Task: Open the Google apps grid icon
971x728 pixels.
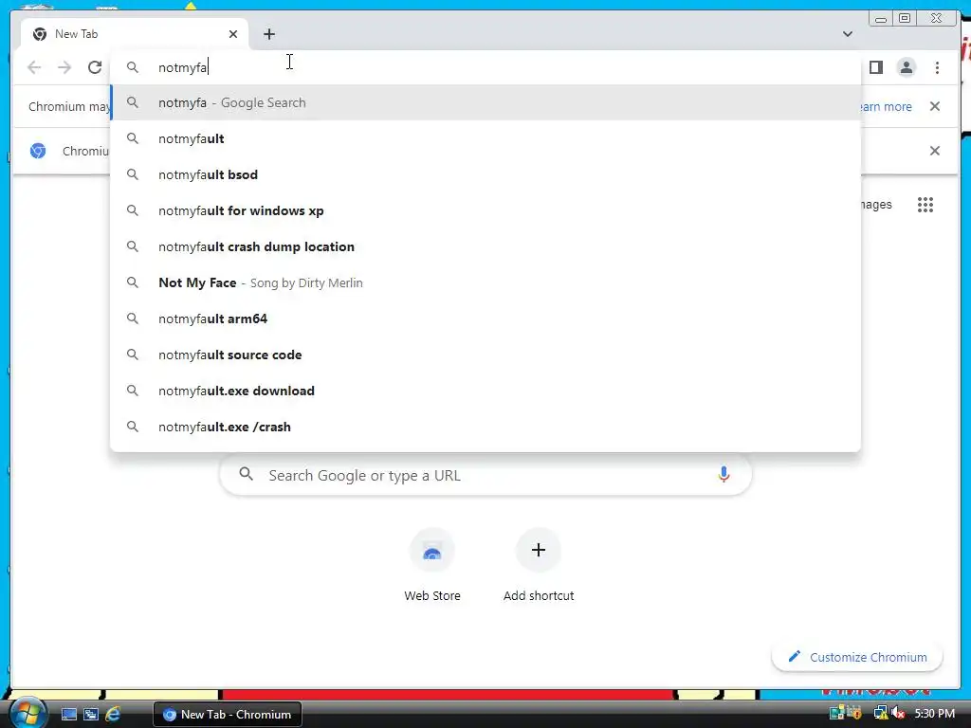Action: pos(925,205)
